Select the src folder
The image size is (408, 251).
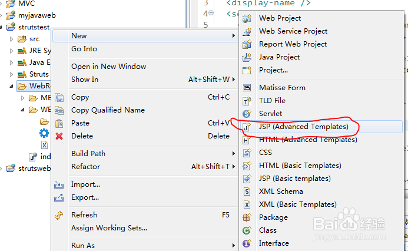(x=34, y=39)
